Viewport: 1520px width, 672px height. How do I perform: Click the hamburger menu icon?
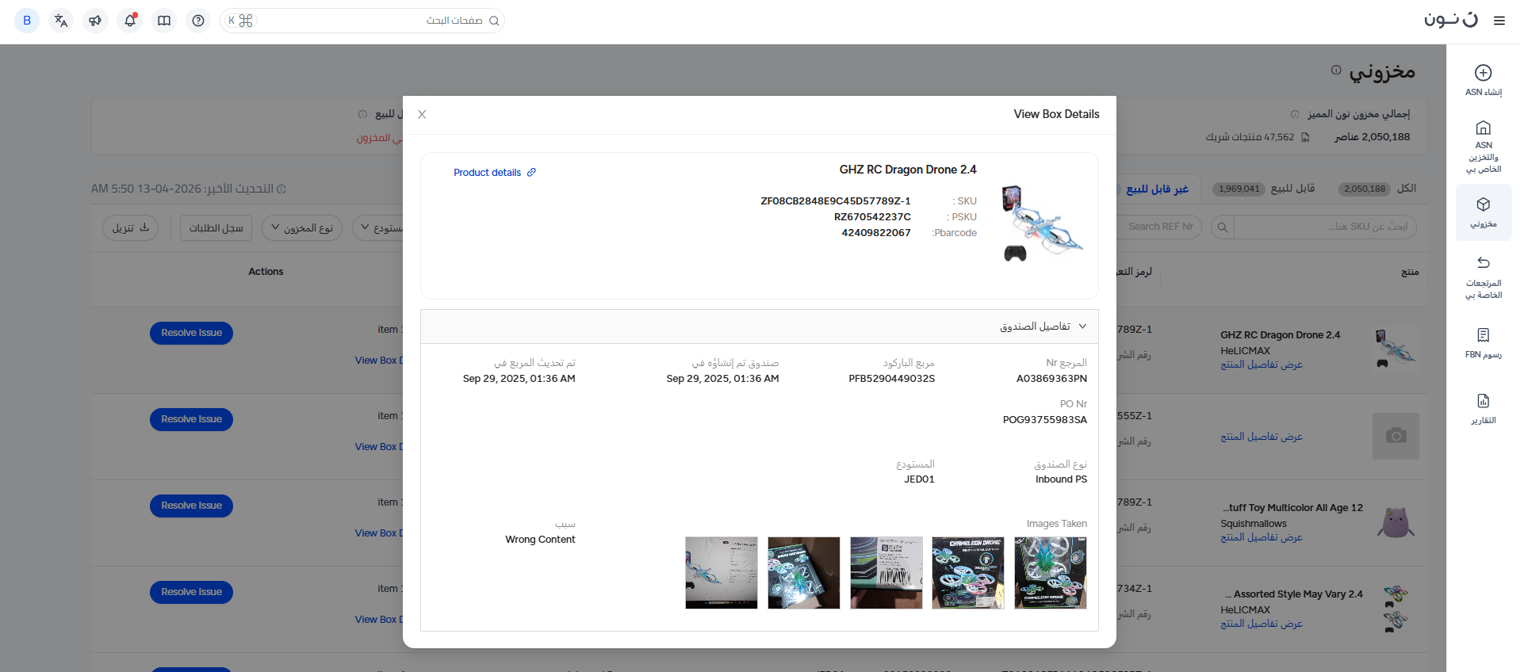(x=1499, y=21)
